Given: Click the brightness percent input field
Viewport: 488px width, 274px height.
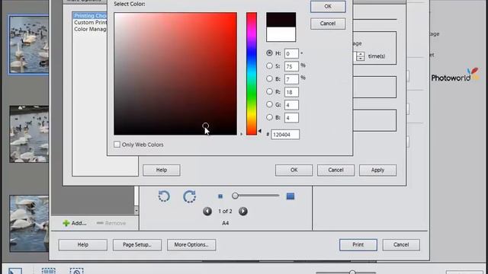Looking at the screenshot, I should [x=291, y=79].
